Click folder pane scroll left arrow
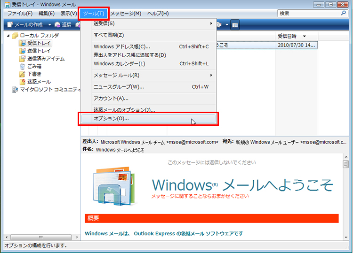The image size is (353, 253). click(x=7, y=237)
